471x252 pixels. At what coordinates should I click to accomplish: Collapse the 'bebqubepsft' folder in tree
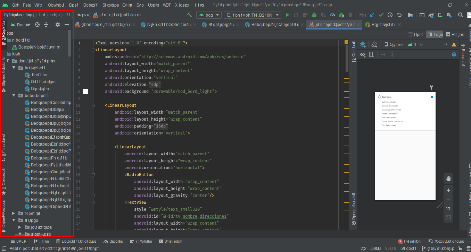14,95
